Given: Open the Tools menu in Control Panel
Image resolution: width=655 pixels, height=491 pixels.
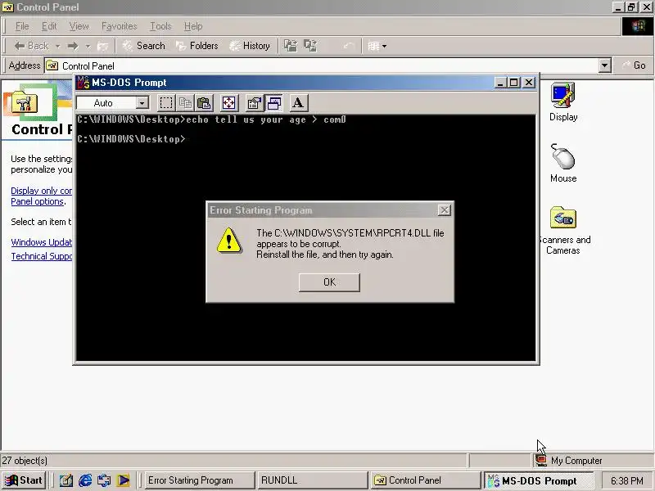Looking at the screenshot, I should click(x=160, y=26).
